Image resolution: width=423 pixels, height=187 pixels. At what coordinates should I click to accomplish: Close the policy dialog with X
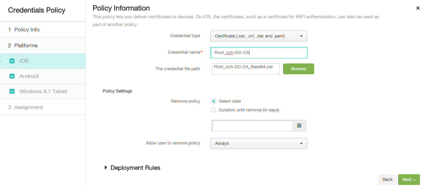pos(418,8)
